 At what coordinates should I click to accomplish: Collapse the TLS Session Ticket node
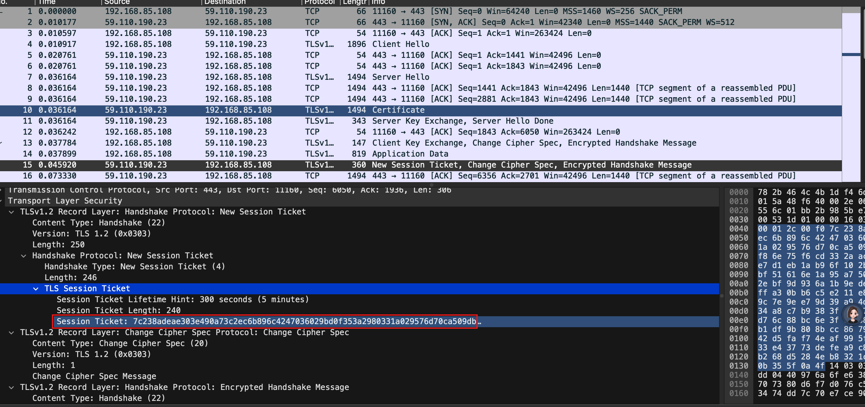click(x=36, y=289)
